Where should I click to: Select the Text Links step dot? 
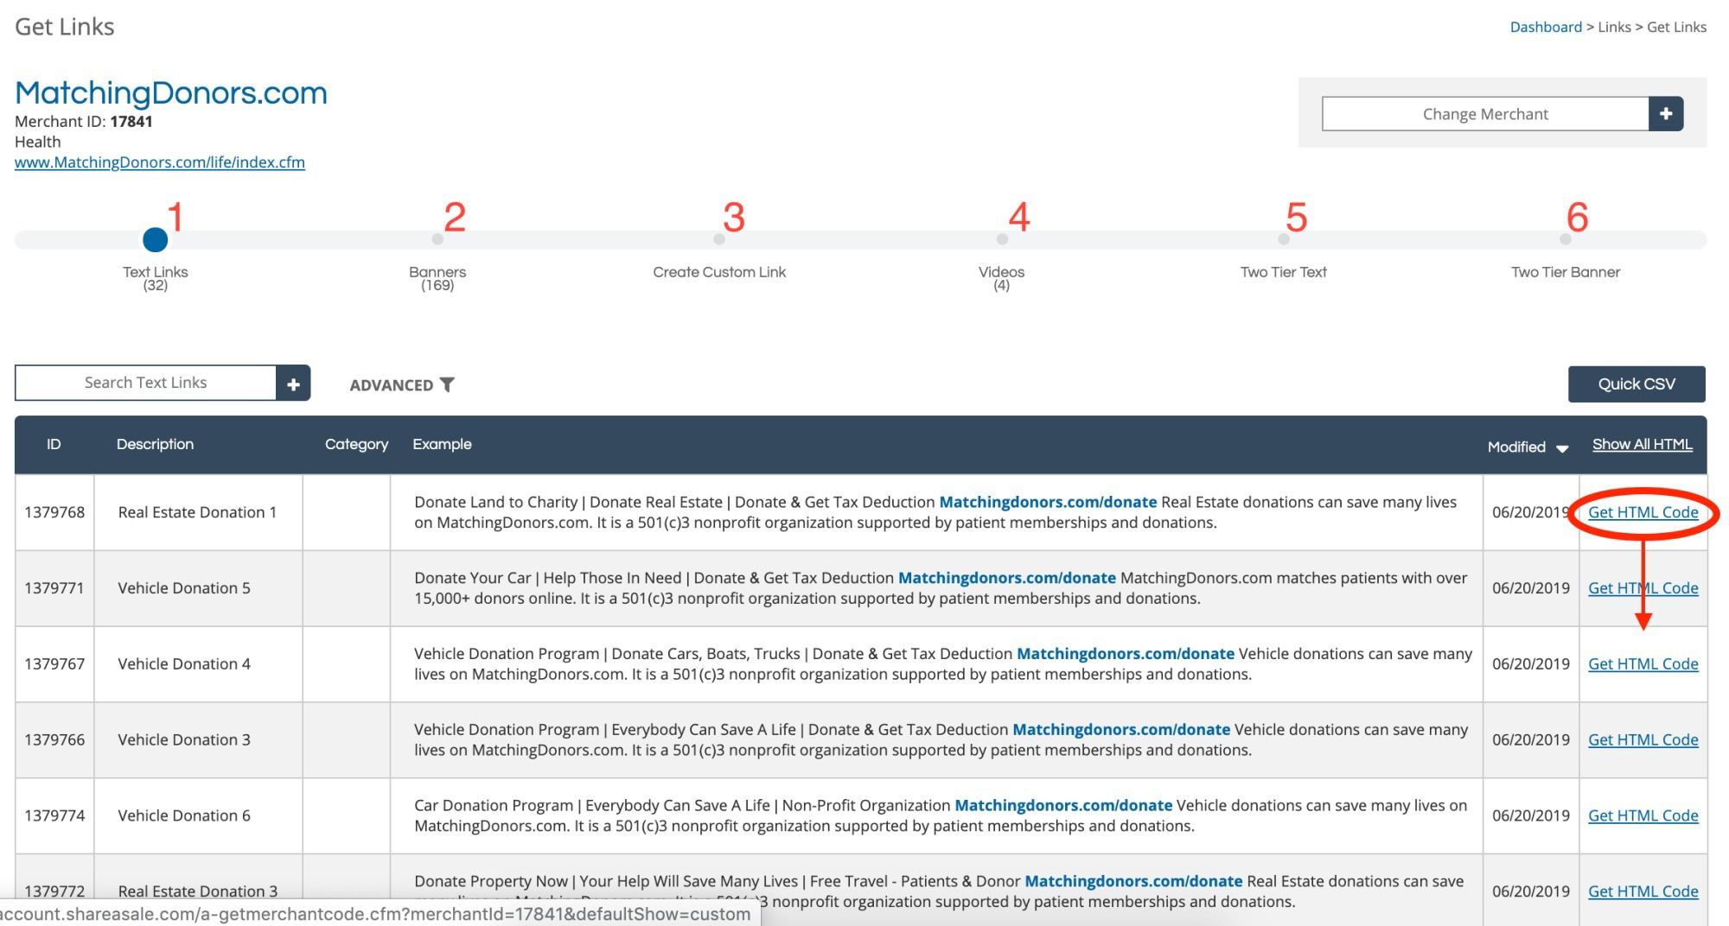155,239
